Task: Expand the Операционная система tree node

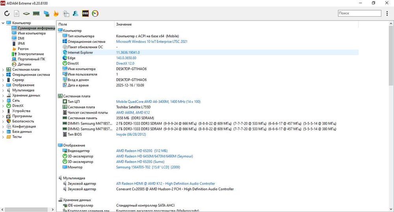Action: (3, 75)
